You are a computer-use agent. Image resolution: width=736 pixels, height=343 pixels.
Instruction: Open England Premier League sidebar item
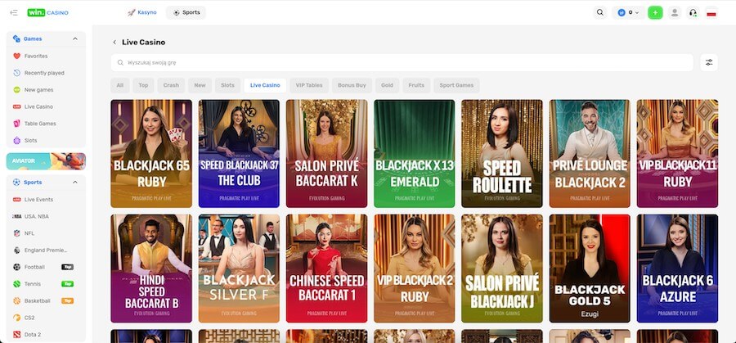click(46, 250)
